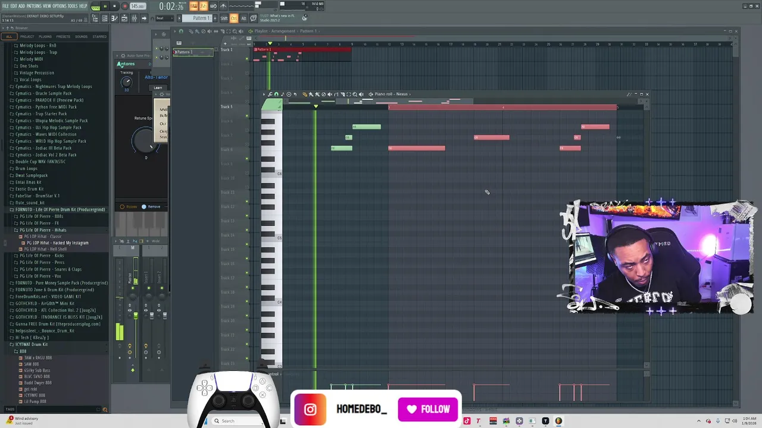Click the tempo 145 field
The height and width of the screenshot is (428, 762).
138,6
